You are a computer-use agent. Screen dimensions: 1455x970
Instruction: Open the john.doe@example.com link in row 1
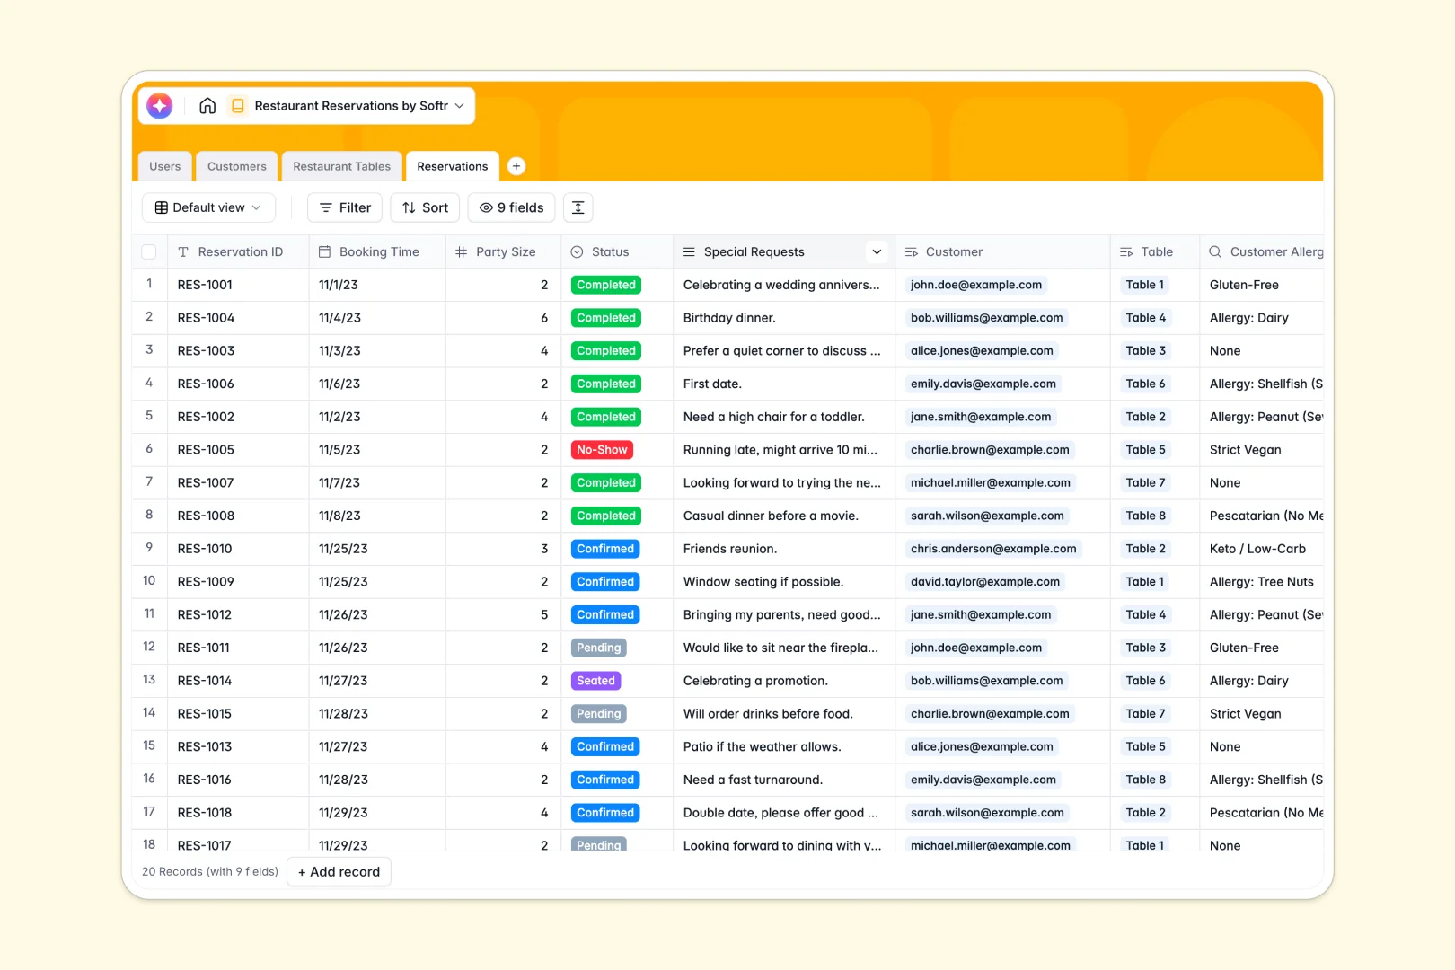point(976,285)
